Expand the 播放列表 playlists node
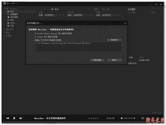The width and height of the screenshot is (166, 125). (4, 29)
